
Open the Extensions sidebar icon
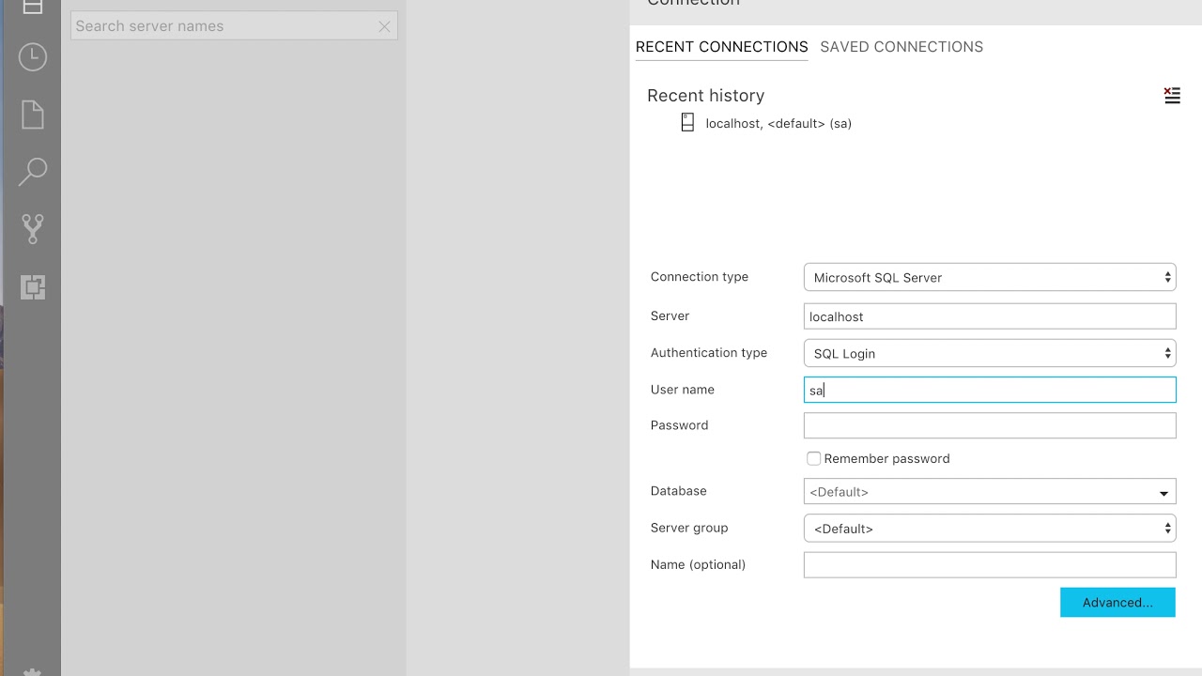[33, 286]
